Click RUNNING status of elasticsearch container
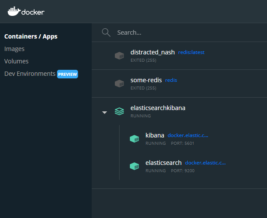 [156, 171]
